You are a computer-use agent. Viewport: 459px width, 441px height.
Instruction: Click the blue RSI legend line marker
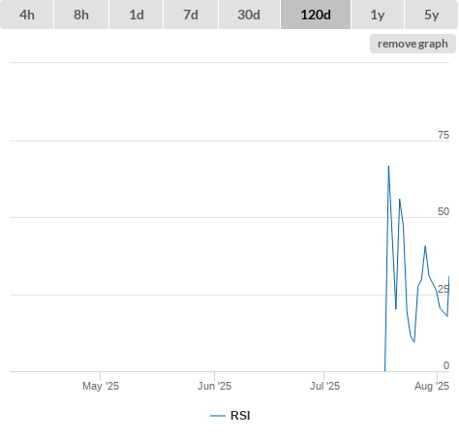tap(218, 416)
